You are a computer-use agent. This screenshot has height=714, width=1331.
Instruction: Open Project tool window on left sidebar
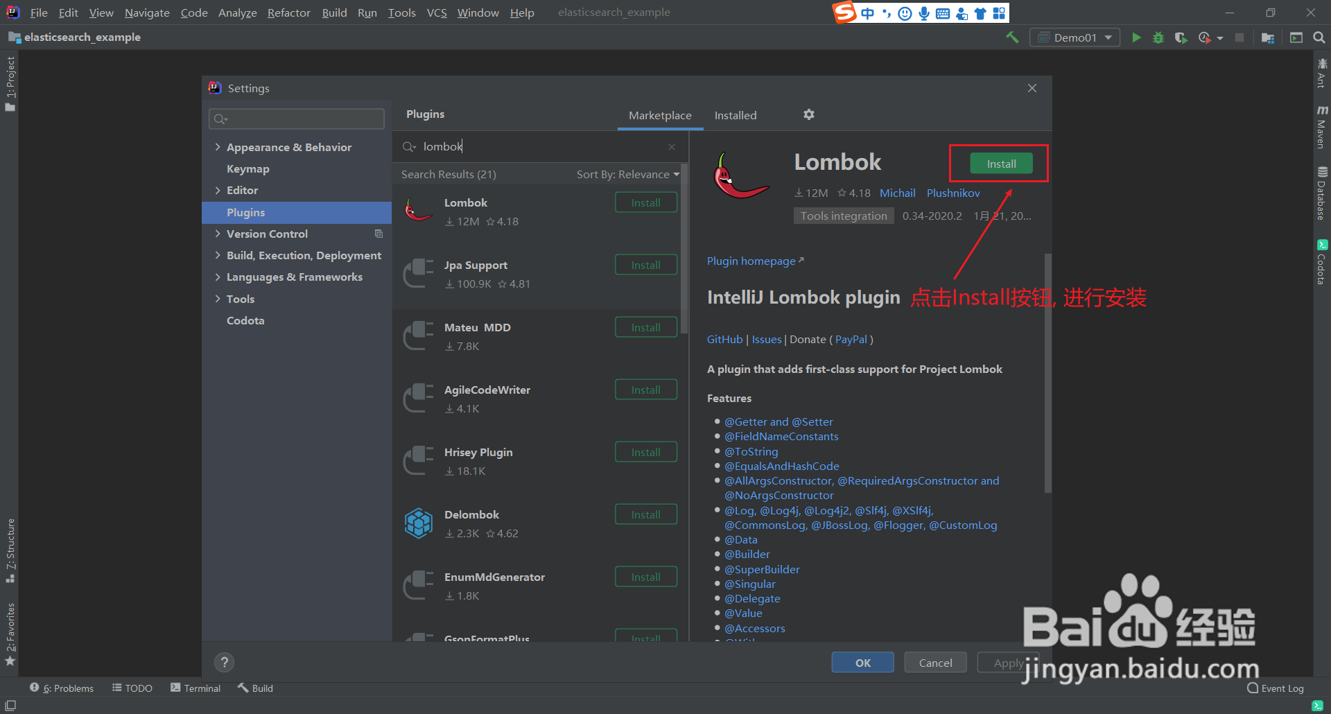pos(10,84)
